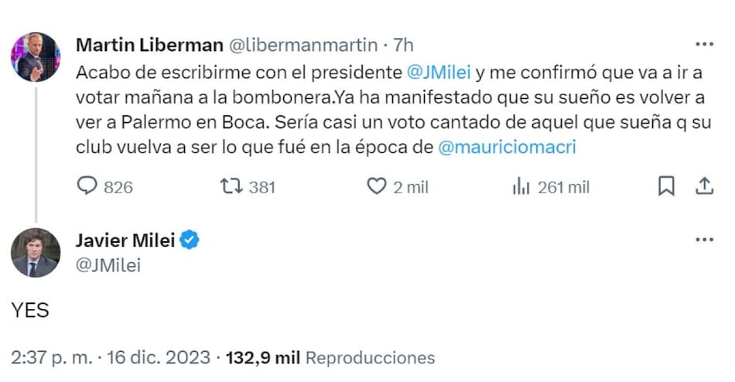The width and height of the screenshot is (735, 382).
Task: Open Javier Milei's profile picture
Action: click(x=36, y=253)
